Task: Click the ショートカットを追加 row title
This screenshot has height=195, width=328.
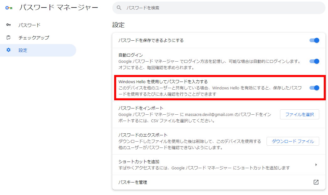Action: [139, 162]
